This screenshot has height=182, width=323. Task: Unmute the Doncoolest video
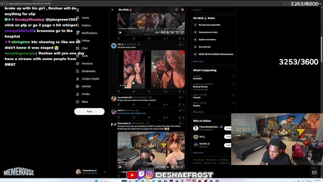point(168,167)
